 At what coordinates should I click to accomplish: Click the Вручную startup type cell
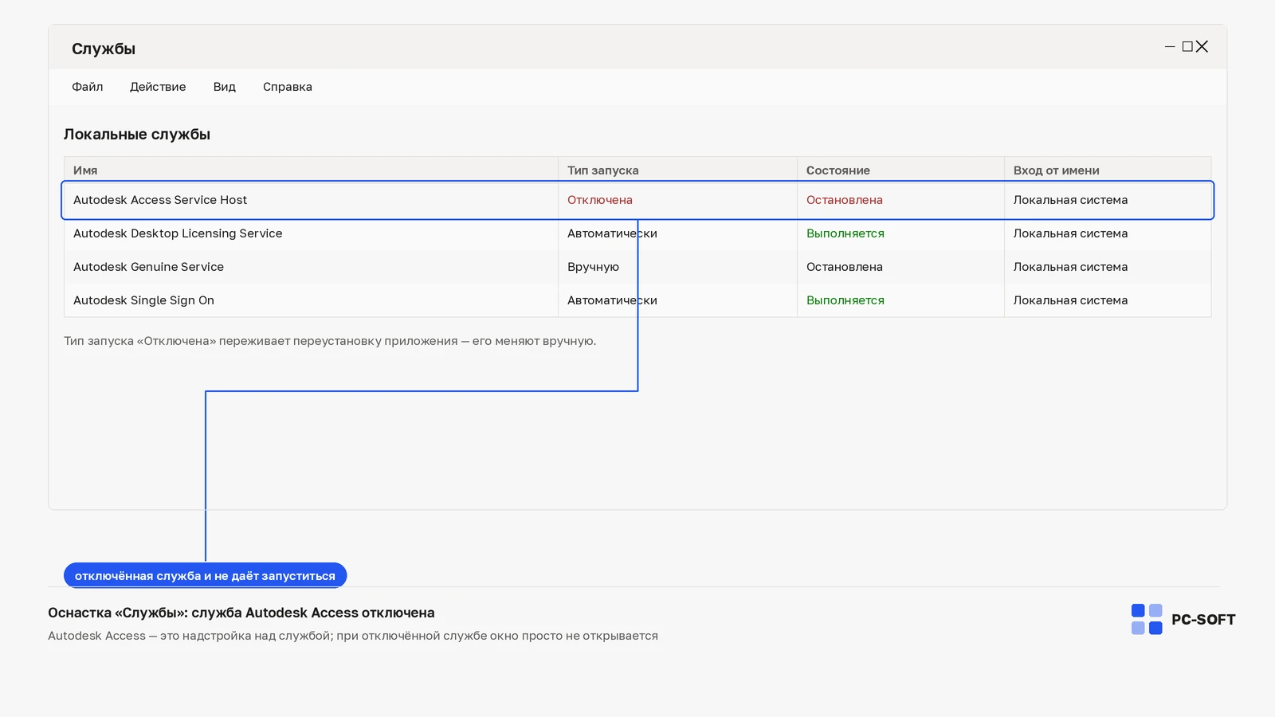(593, 267)
